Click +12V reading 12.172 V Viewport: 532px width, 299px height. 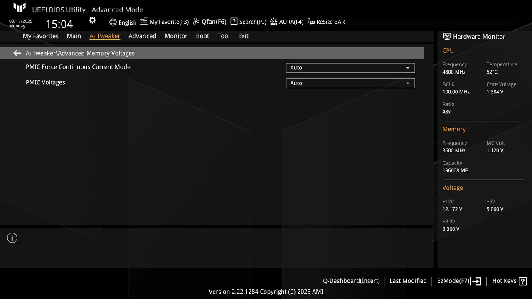452,209
